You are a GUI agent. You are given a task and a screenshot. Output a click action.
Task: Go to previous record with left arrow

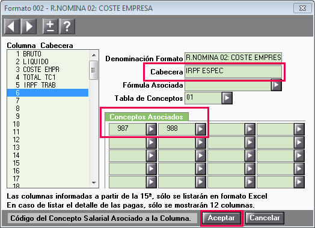(x=12, y=26)
